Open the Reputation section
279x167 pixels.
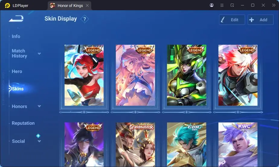tap(23, 123)
